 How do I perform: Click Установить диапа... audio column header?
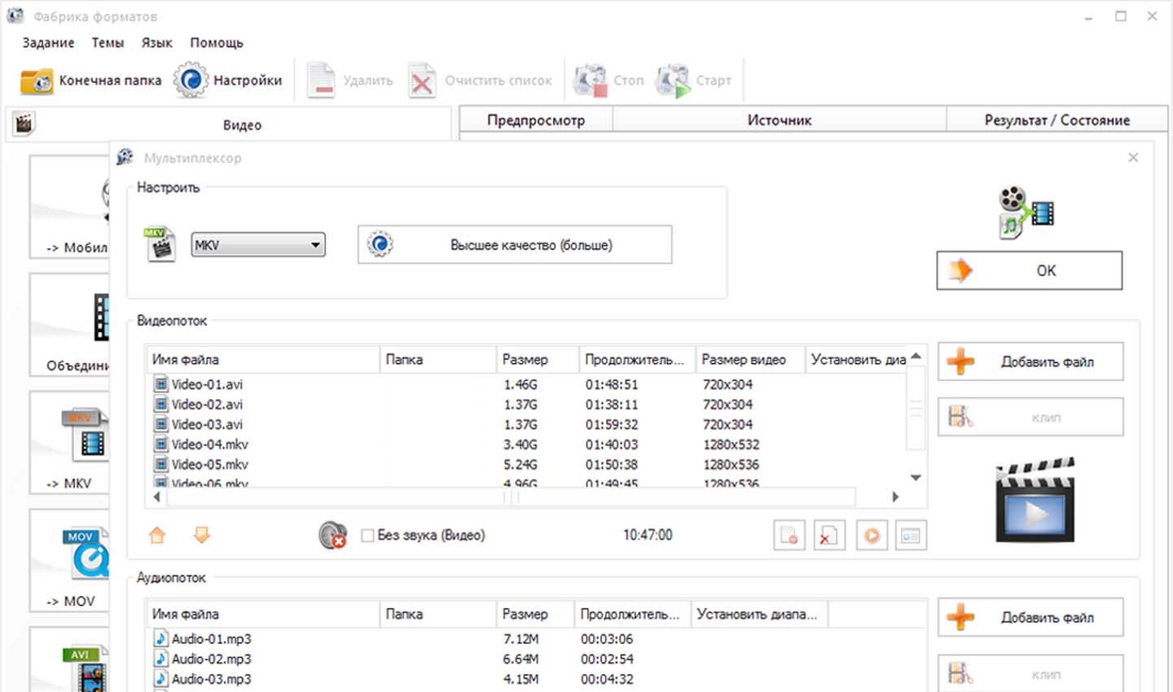pyautogui.click(x=759, y=614)
